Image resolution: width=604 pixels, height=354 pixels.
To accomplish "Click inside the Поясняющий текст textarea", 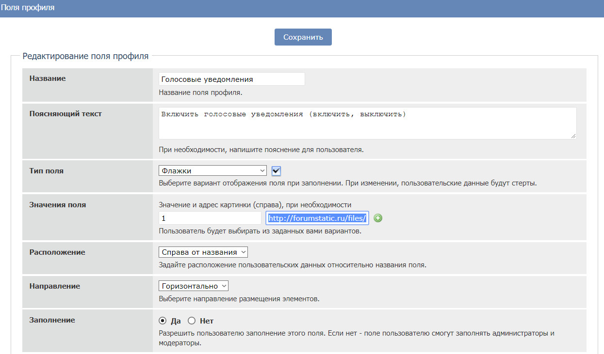I will point(367,123).
